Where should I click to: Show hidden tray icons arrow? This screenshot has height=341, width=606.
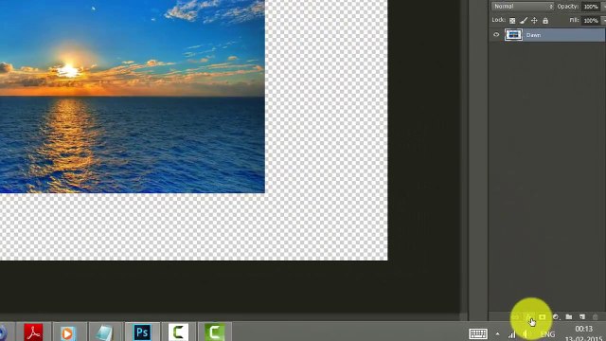(x=497, y=334)
